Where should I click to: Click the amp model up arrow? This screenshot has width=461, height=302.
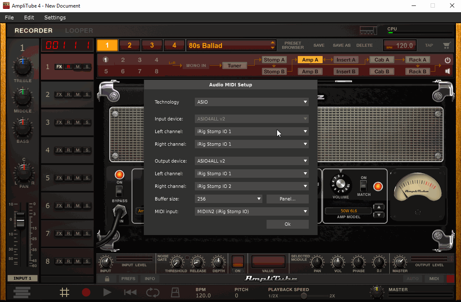pos(379,207)
